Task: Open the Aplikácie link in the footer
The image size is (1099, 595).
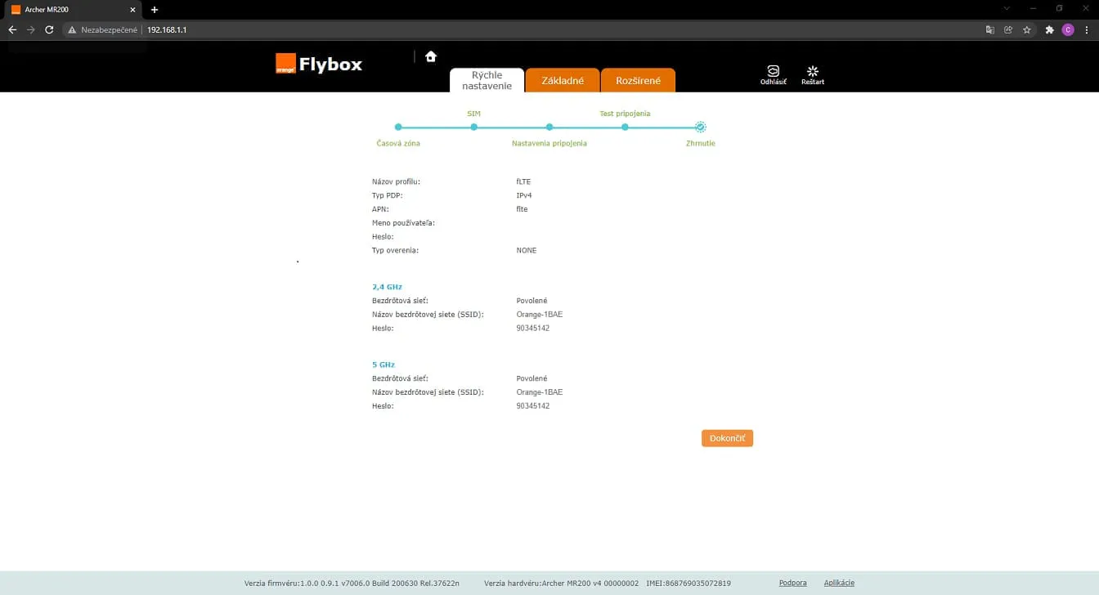Action: pyautogui.click(x=839, y=583)
